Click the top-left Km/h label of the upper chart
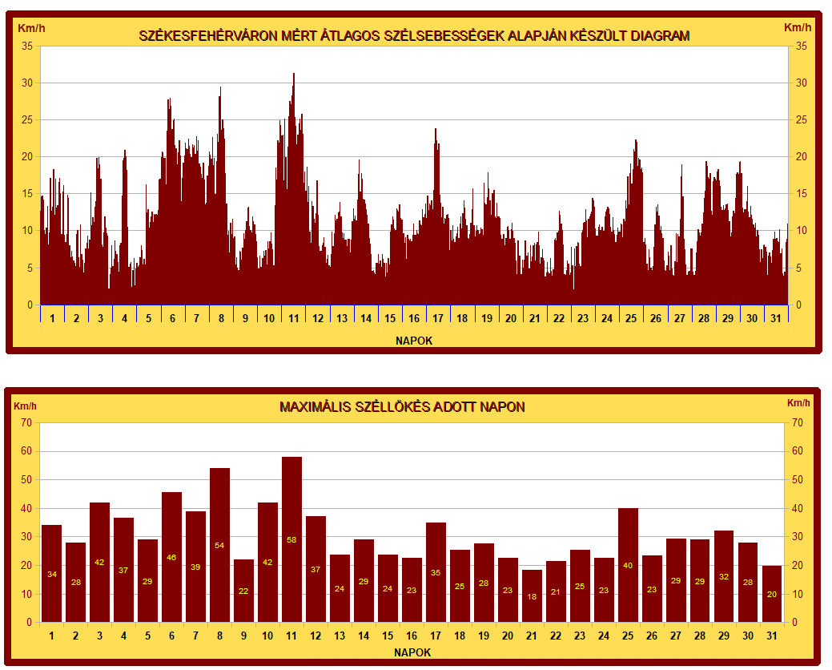The width and height of the screenshot is (832, 670). coord(31,28)
